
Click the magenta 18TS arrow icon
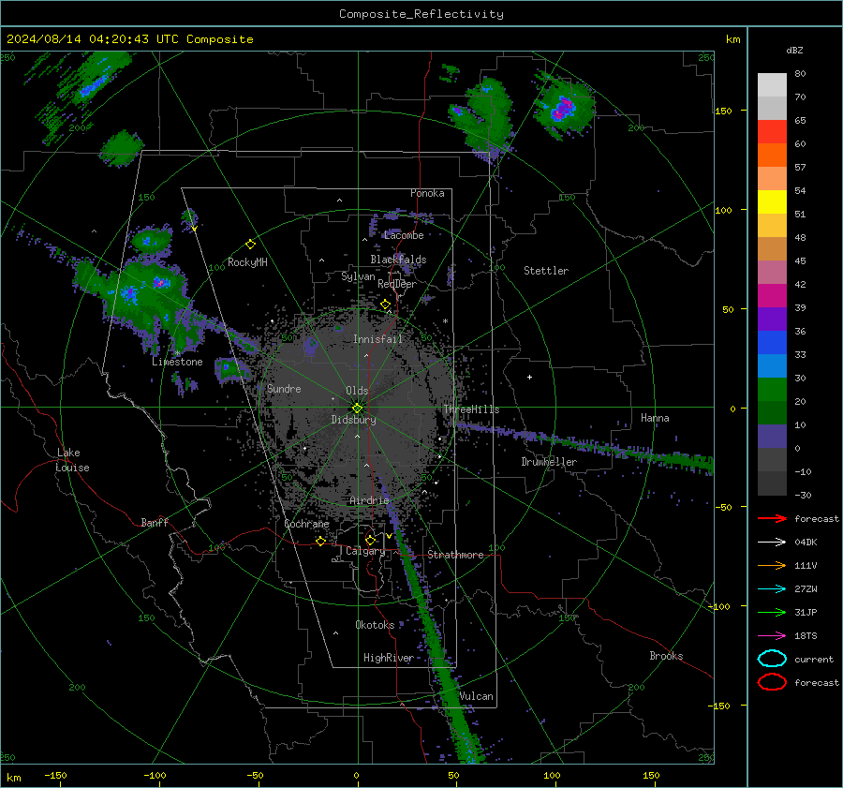(x=772, y=636)
